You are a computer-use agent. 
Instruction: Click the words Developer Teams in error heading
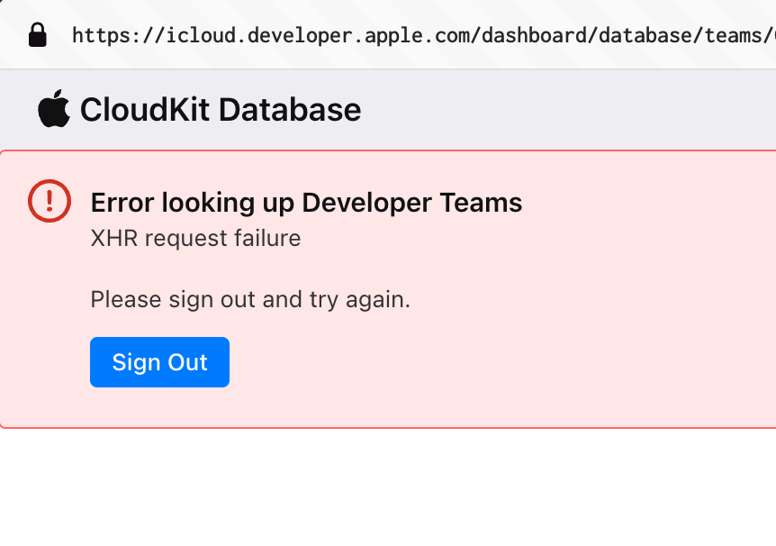pos(412,203)
